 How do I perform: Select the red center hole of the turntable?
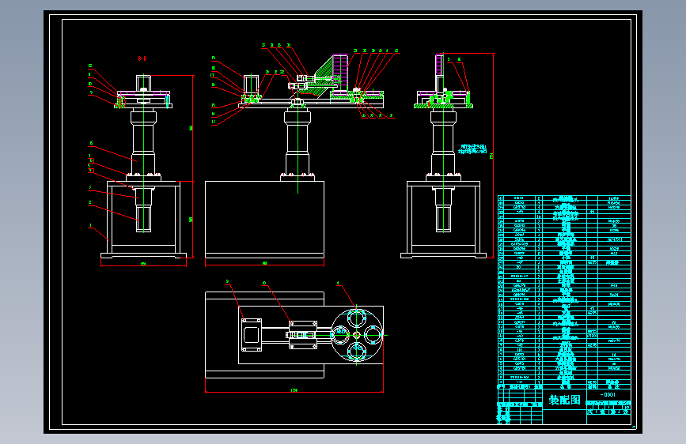coord(357,335)
